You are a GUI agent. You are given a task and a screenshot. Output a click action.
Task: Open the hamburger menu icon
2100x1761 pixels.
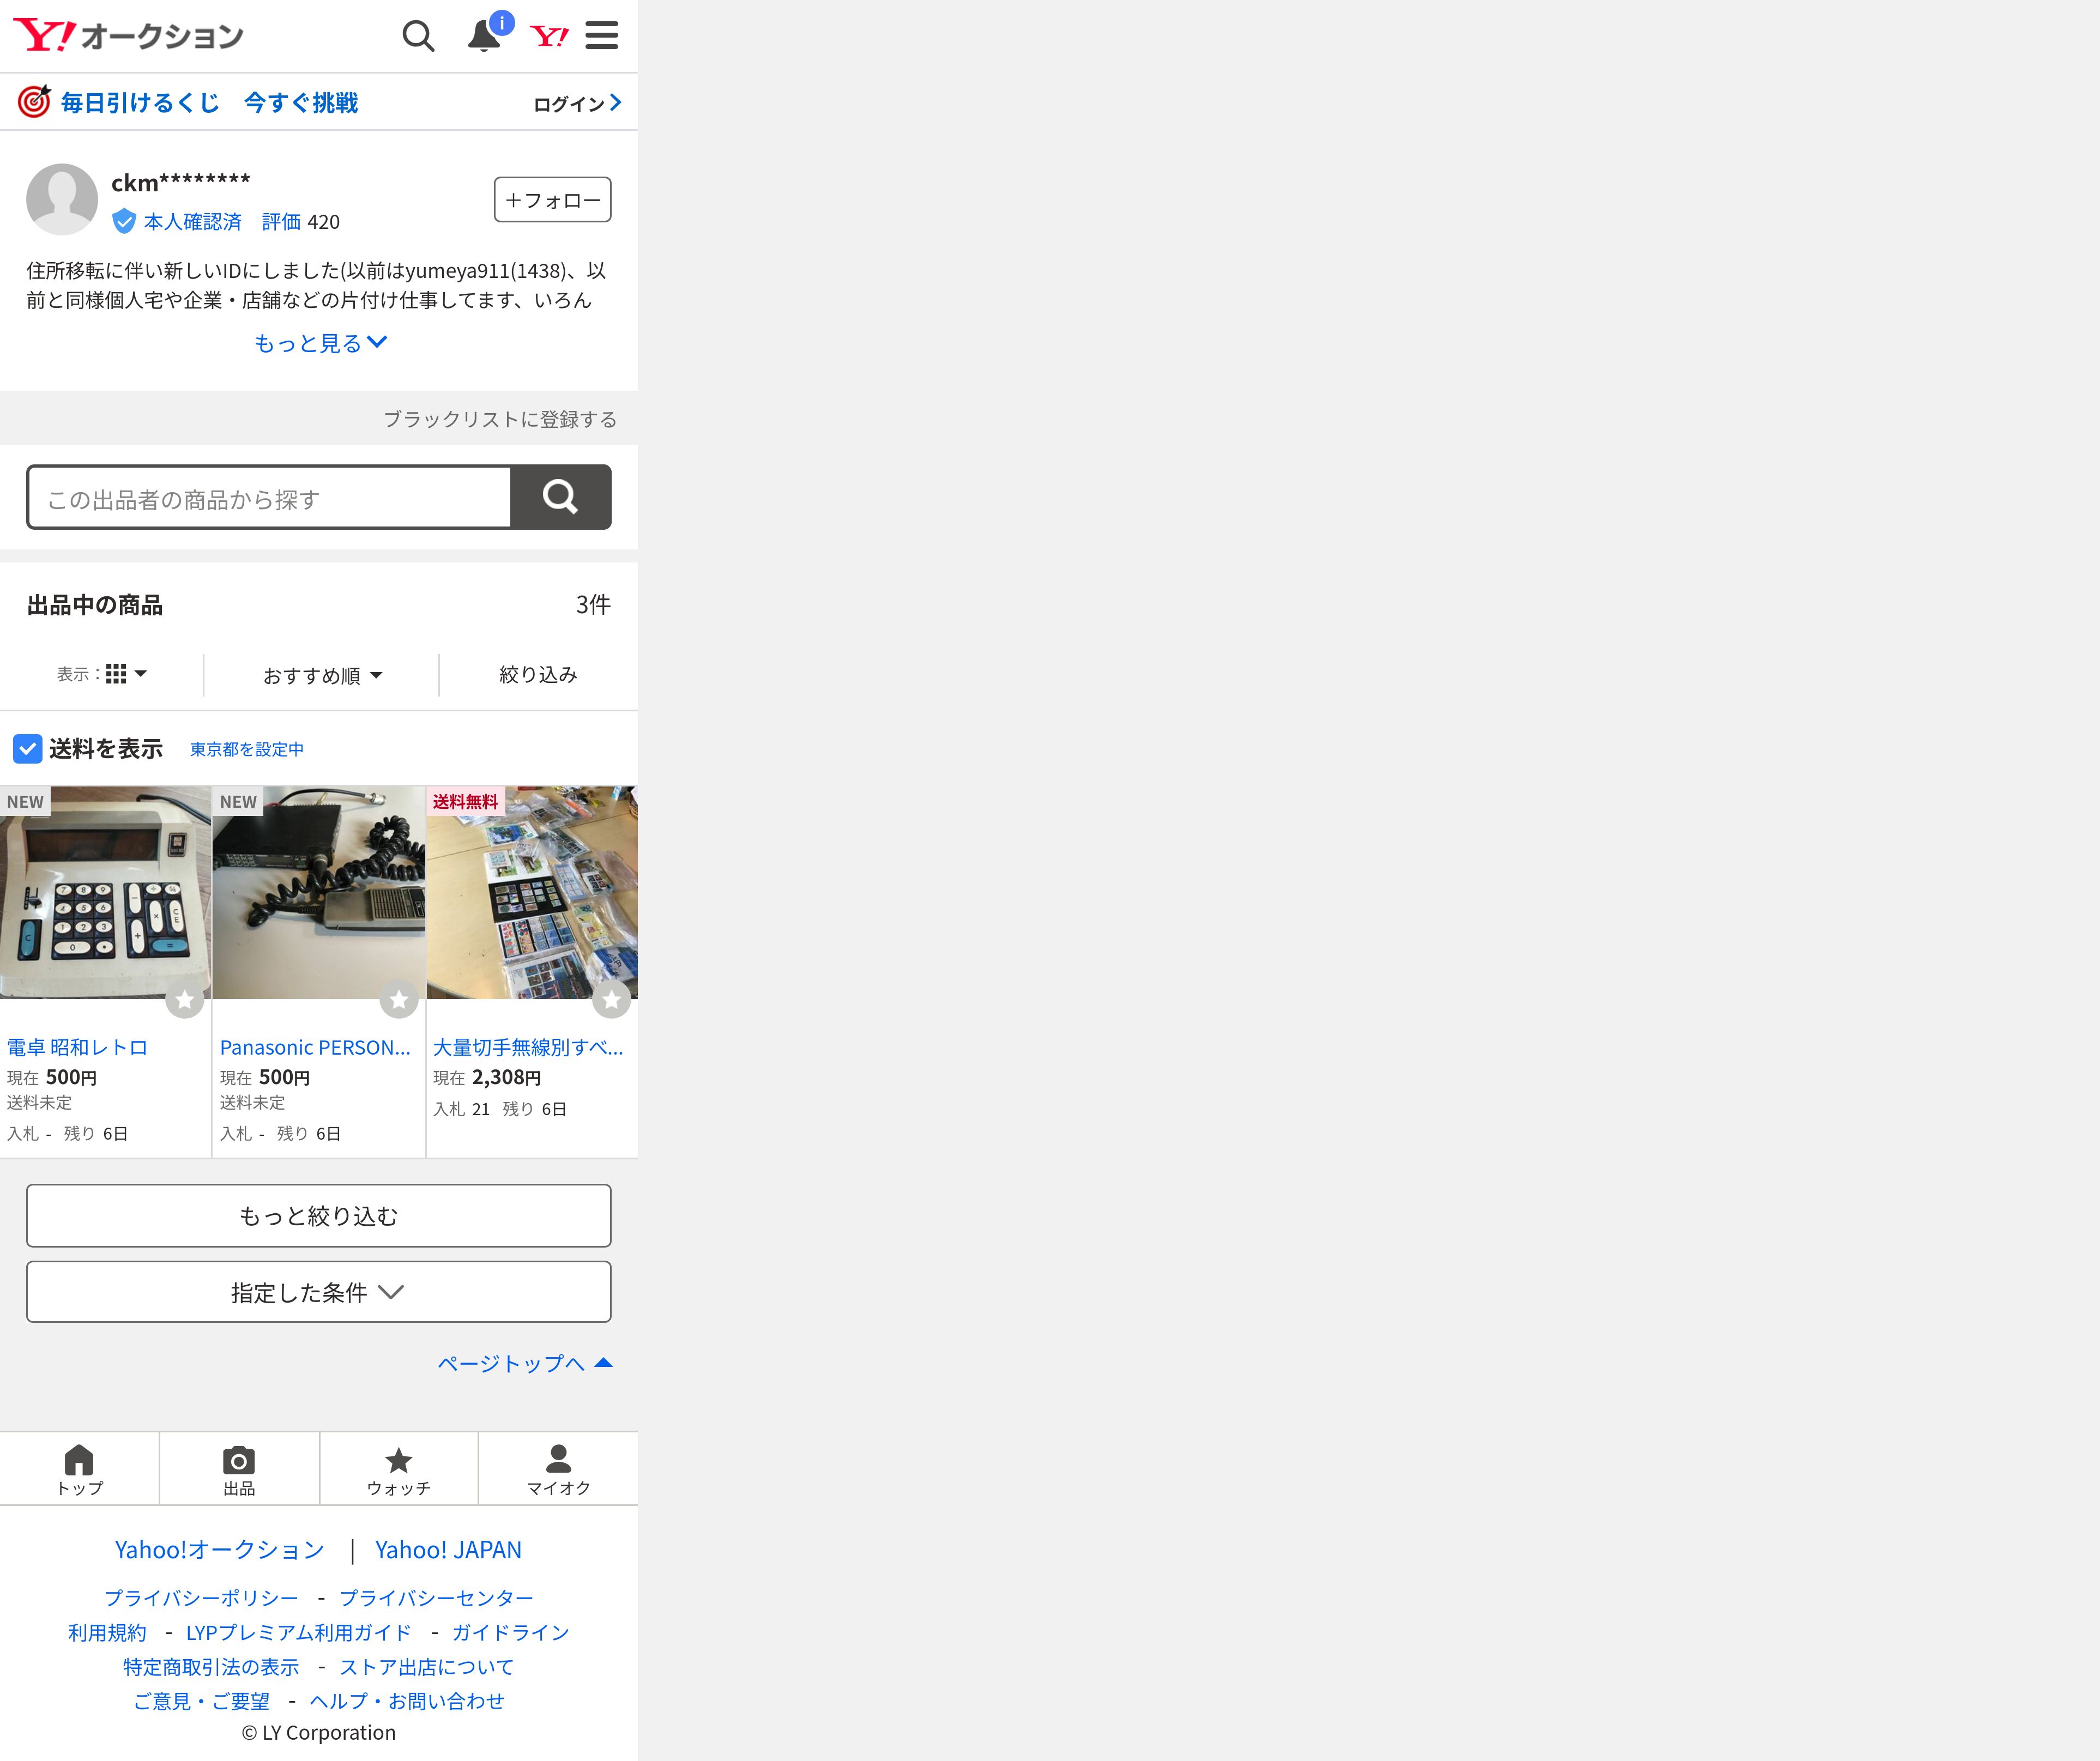coord(601,36)
